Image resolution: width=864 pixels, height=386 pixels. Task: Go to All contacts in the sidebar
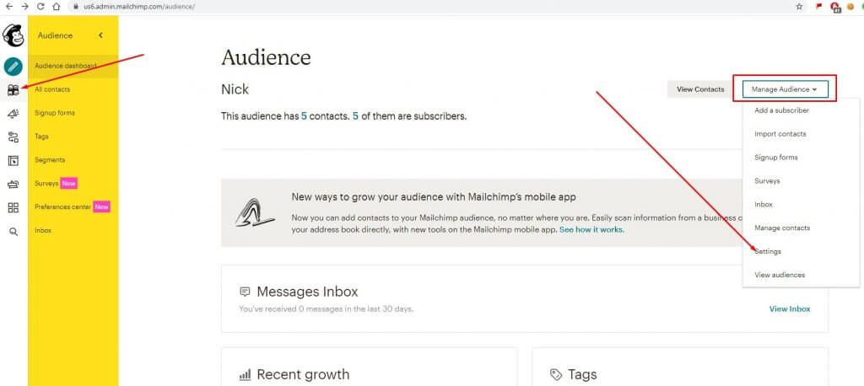click(x=52, y=89)
